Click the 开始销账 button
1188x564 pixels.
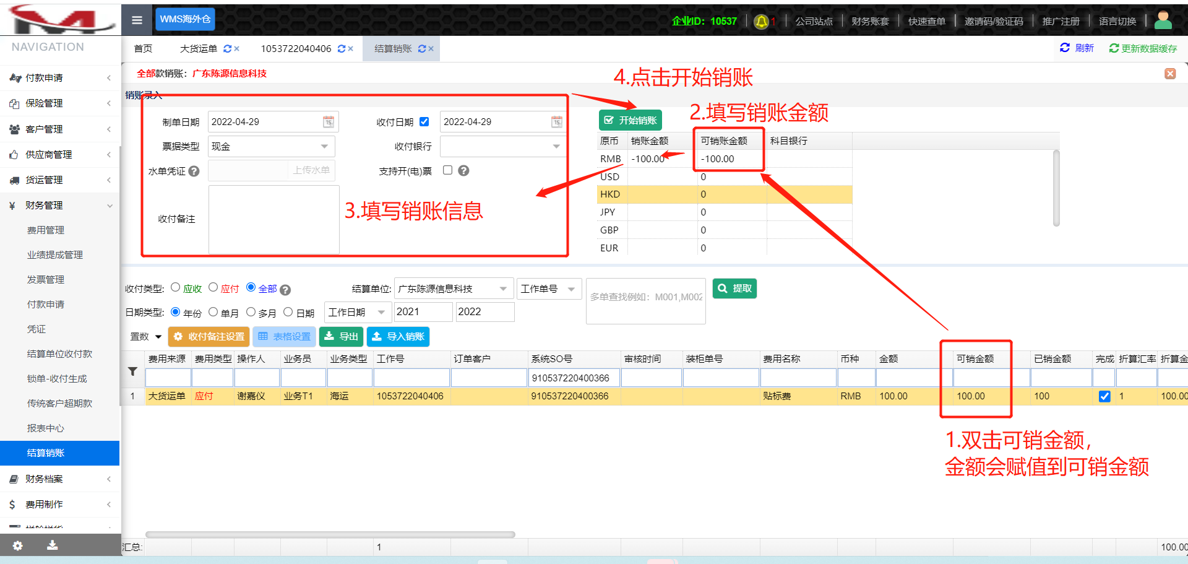coord(630,120)
